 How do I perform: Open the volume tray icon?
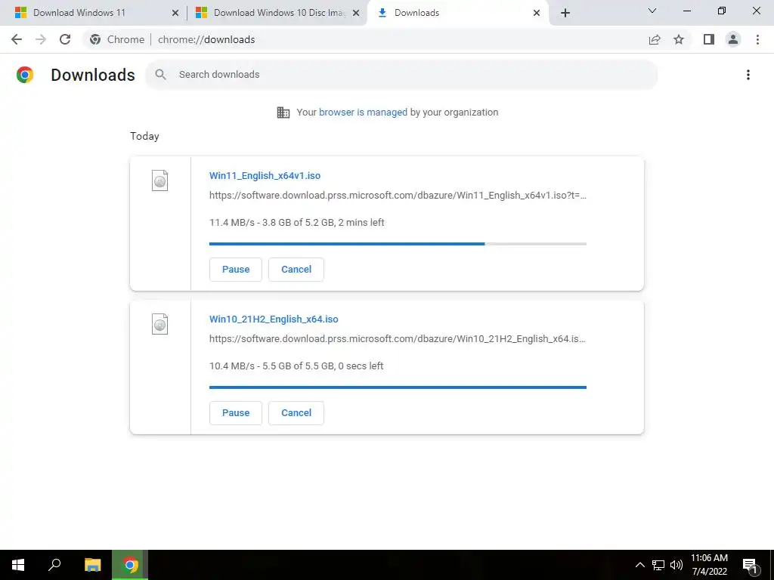pyautogui.click(x=676, y=565)
